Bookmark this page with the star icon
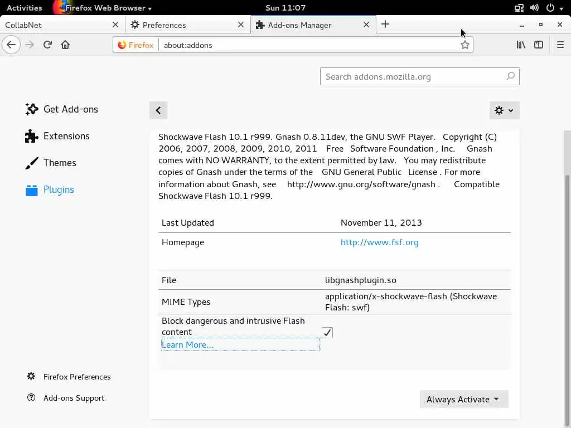This screenshot has height=428, width=571. pyautogui.click(x=464, y=45)
